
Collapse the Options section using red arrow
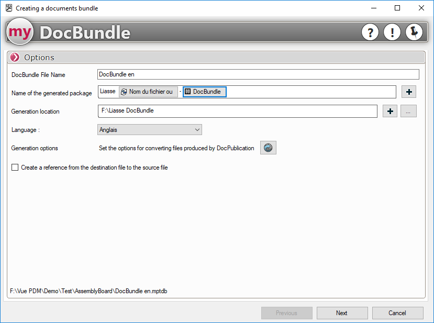coord(15,58)
